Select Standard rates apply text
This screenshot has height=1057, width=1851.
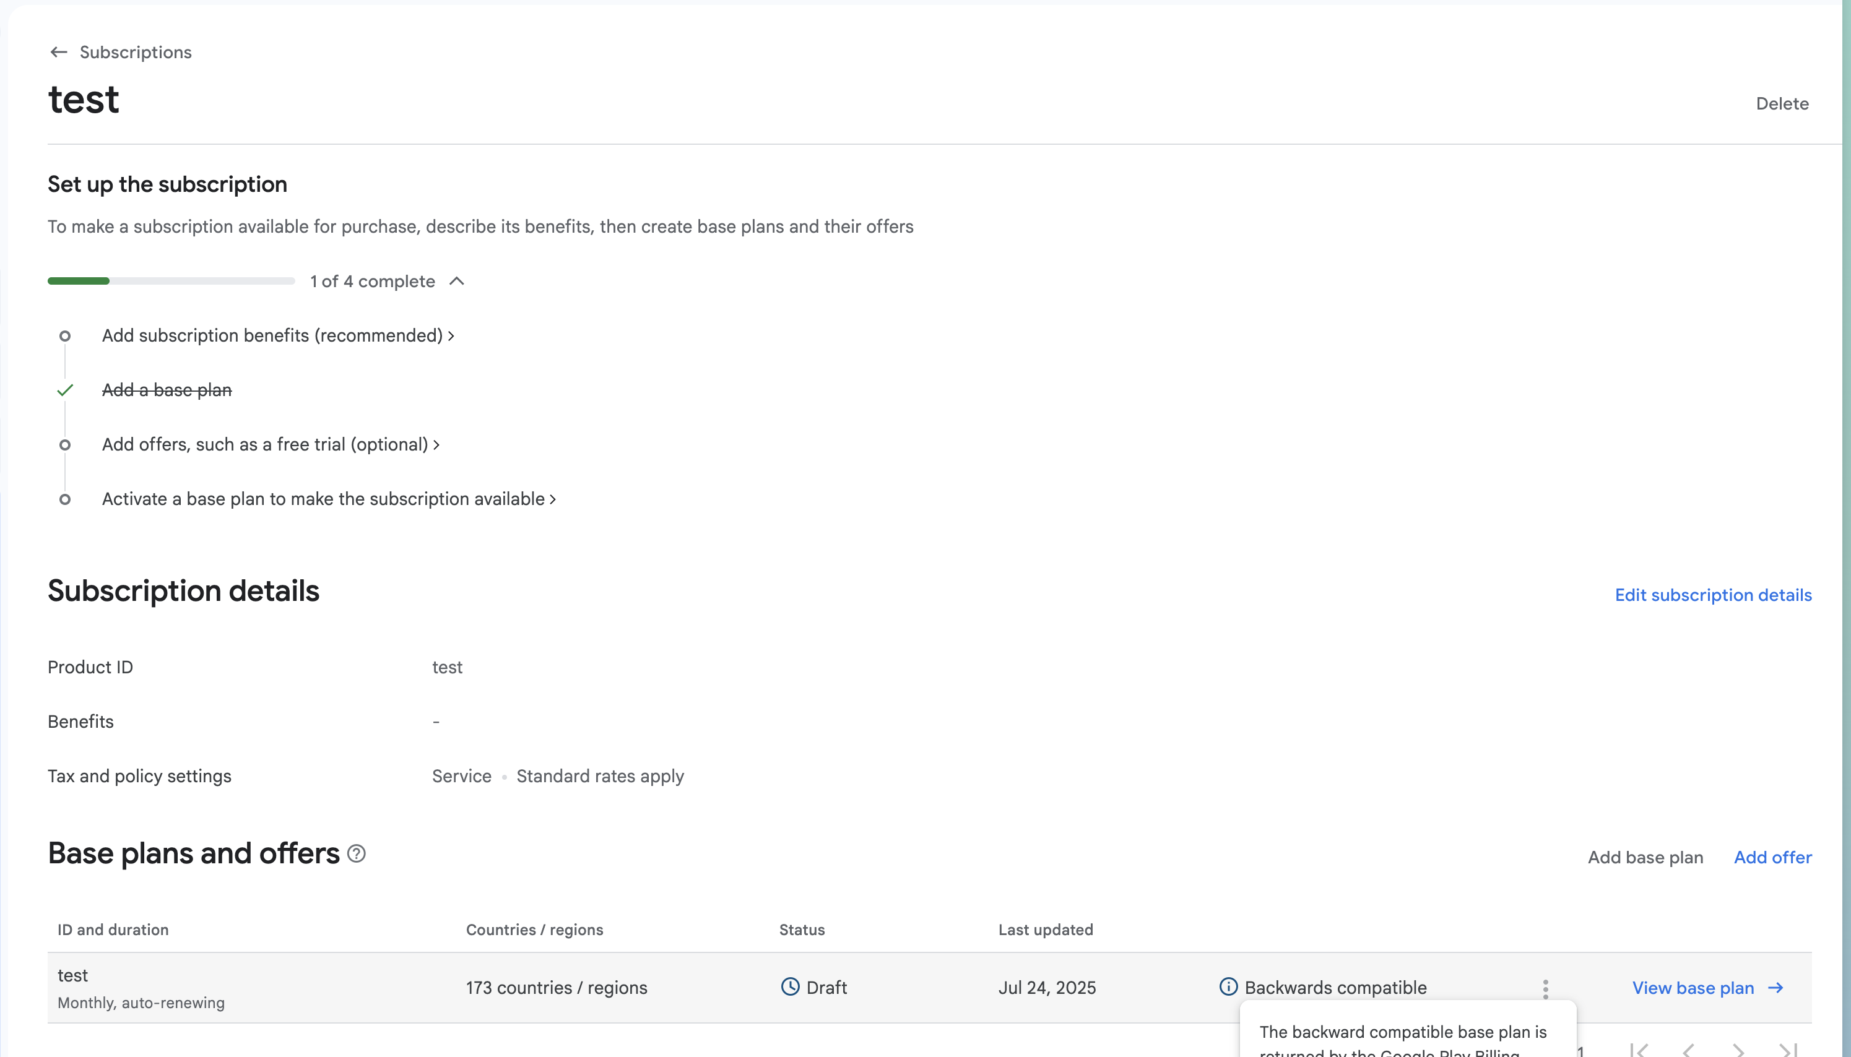600,776
